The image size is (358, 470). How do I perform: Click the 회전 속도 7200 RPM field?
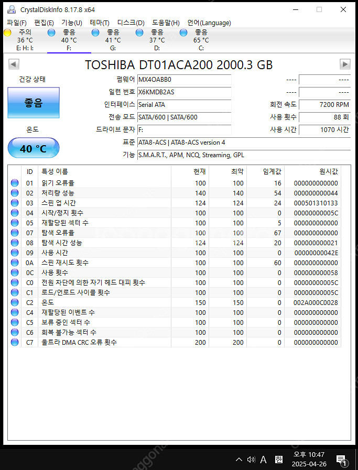(x=325, y=105)
